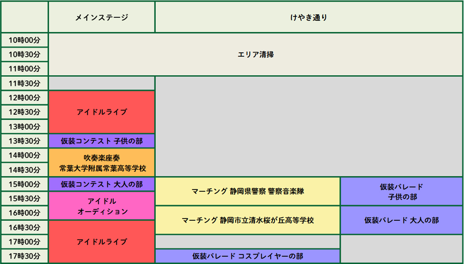Viewport: 464px width, 264px height.
Task: Click the 13時00分 time row label
Action: [24, 127]
